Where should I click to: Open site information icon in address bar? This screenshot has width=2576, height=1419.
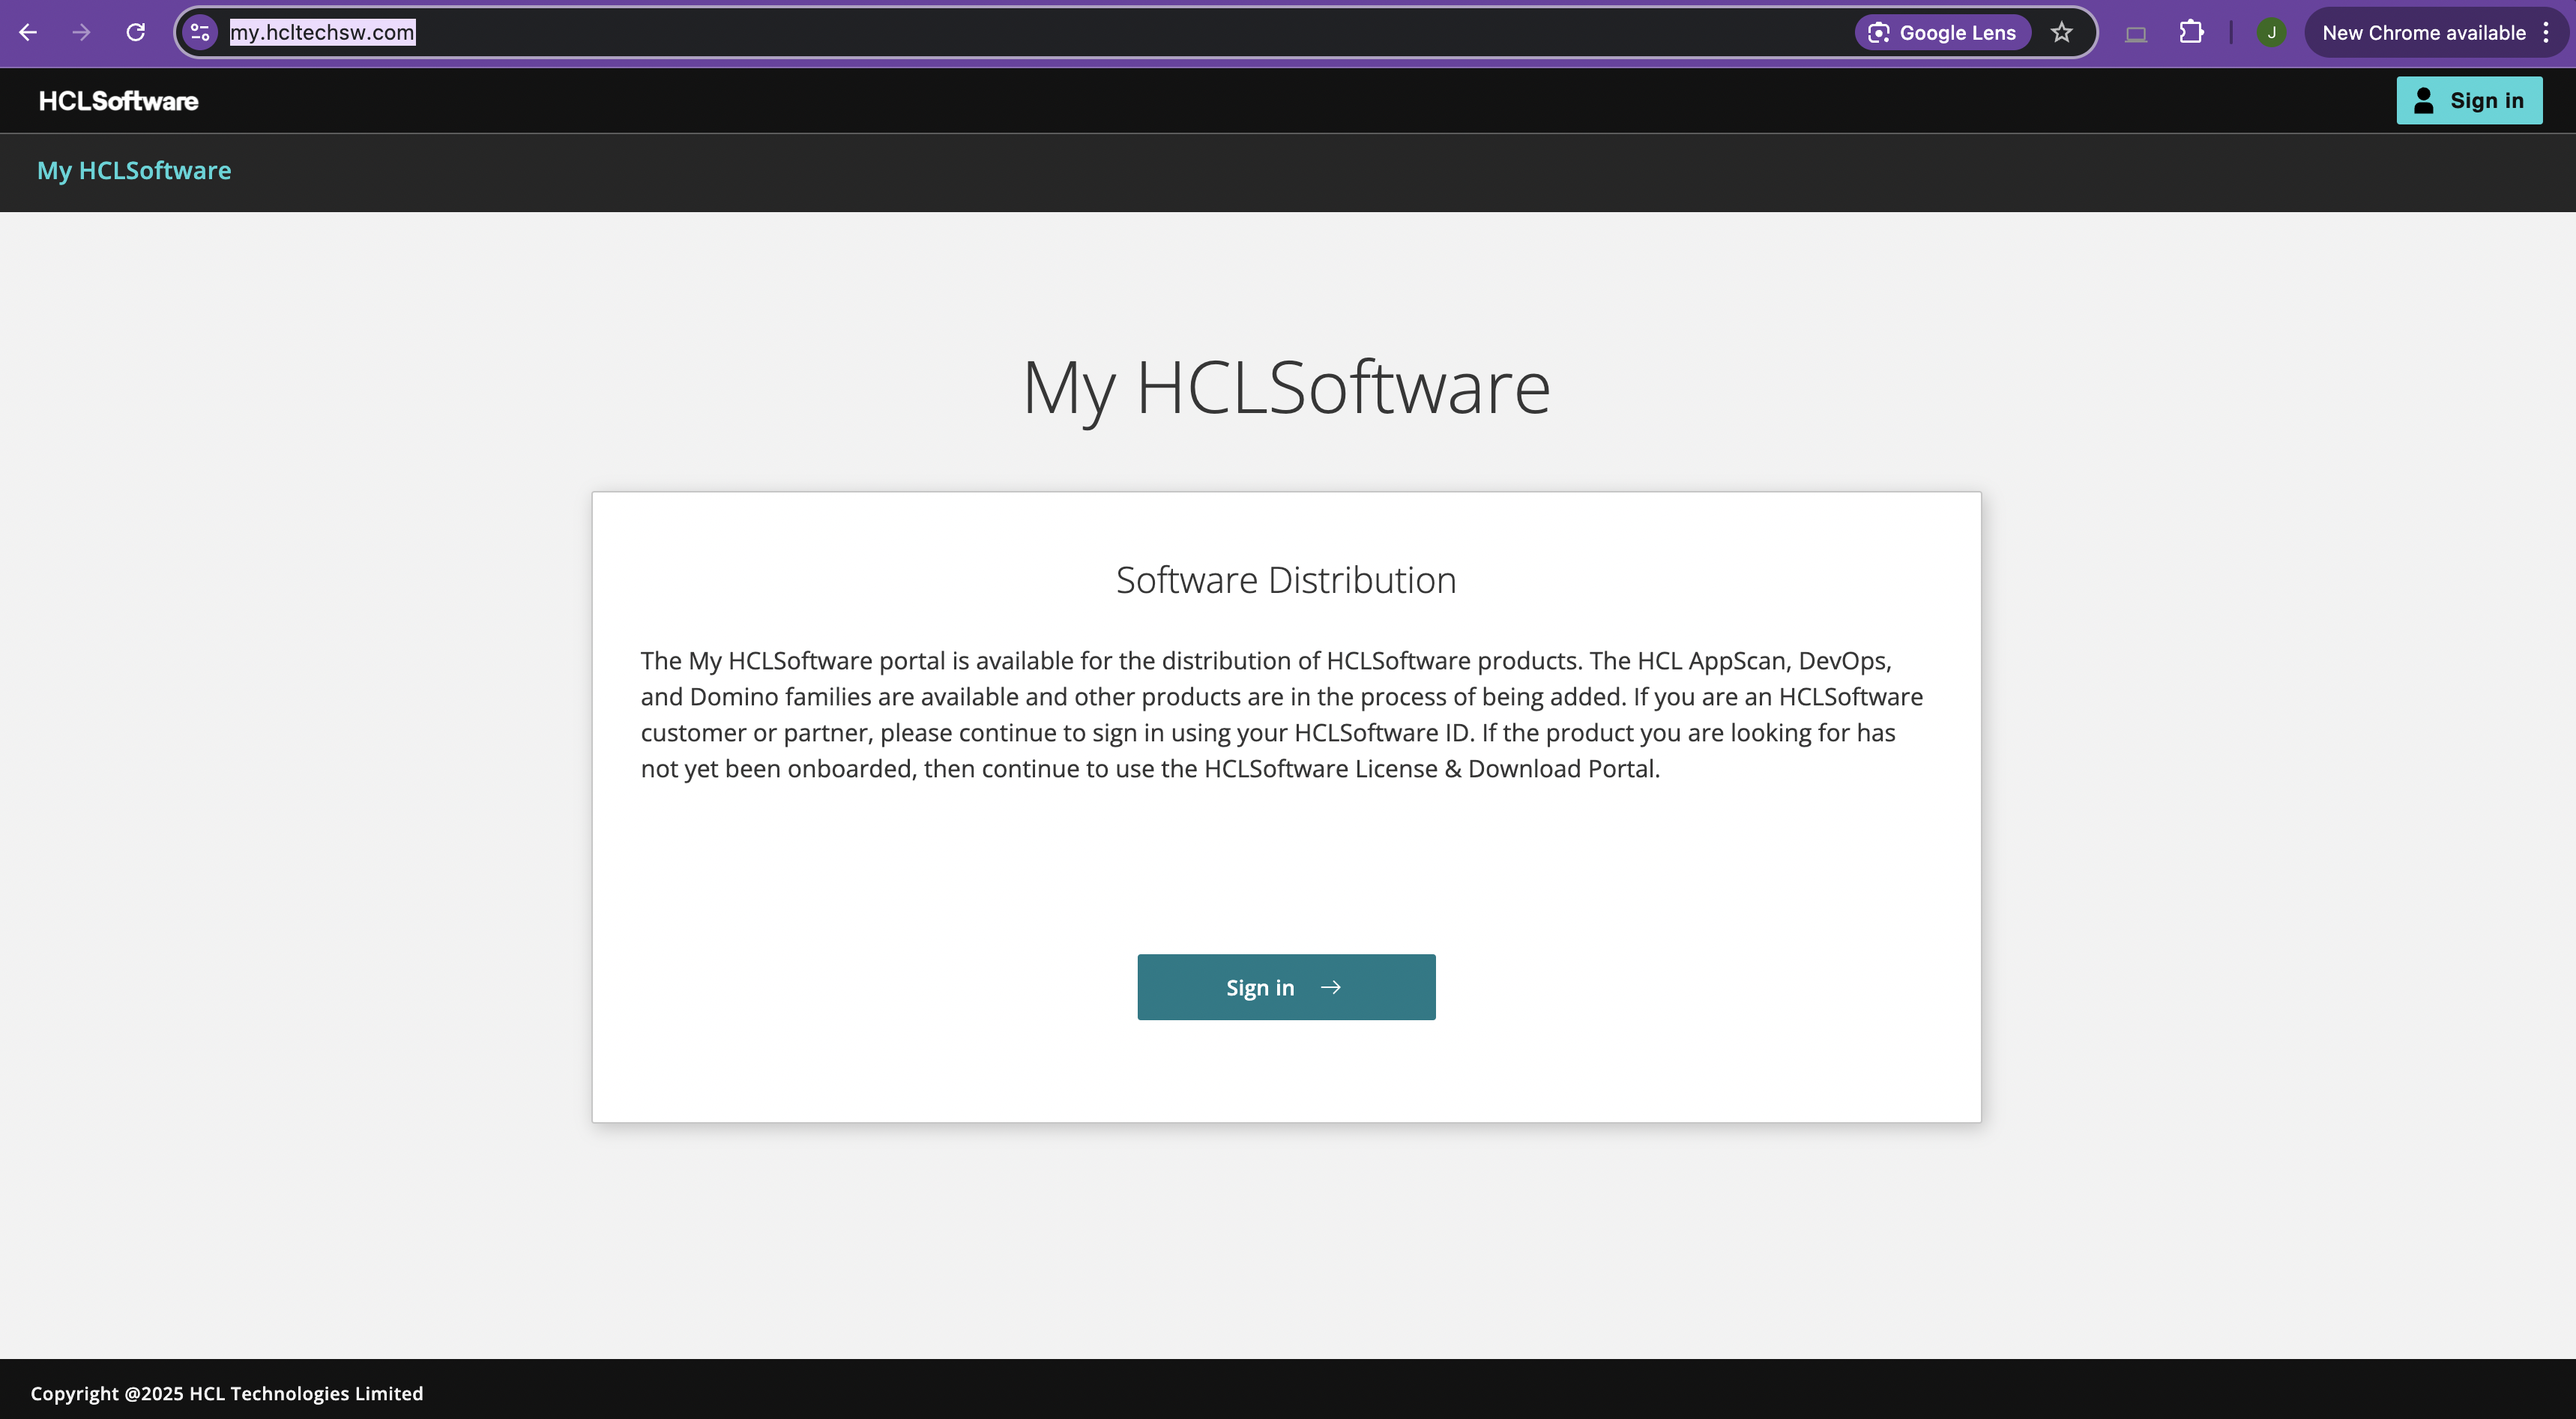pyautogui.click(x=200, y=32)
